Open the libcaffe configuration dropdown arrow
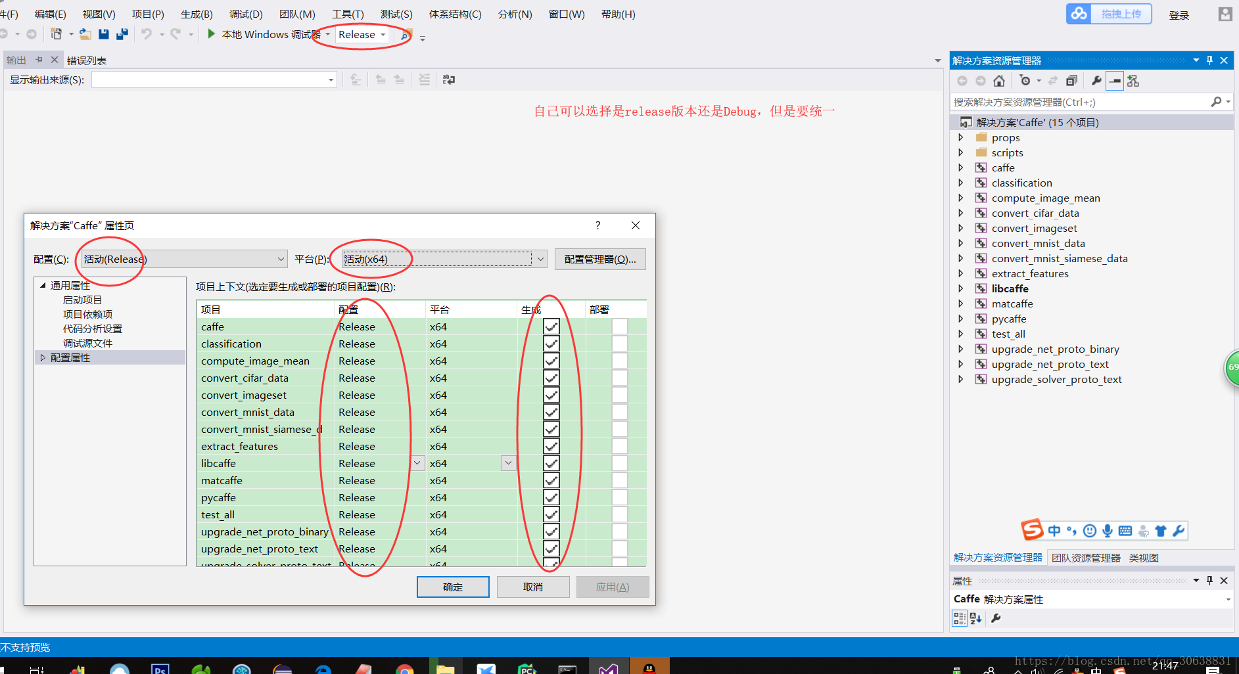1239x674 pixels. 417,463
